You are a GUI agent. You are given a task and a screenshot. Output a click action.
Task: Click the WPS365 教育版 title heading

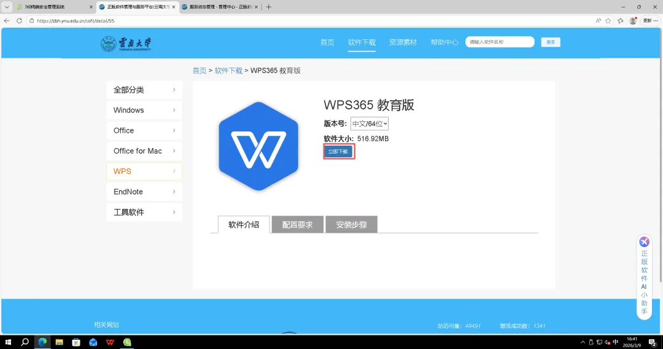click(x=369, y=105)
